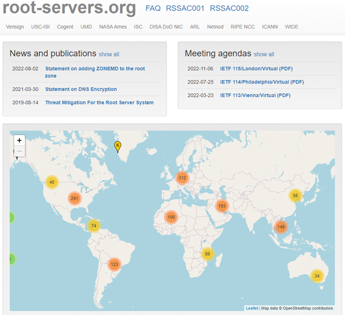Open the 40 cluster in western North America
345x315 pixels.
click(52, 182)
